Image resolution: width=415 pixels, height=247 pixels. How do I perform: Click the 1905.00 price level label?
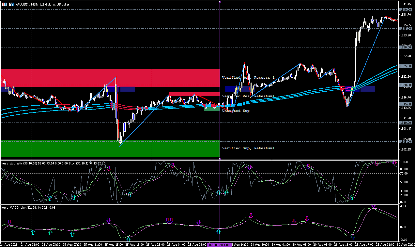(406, 142)
